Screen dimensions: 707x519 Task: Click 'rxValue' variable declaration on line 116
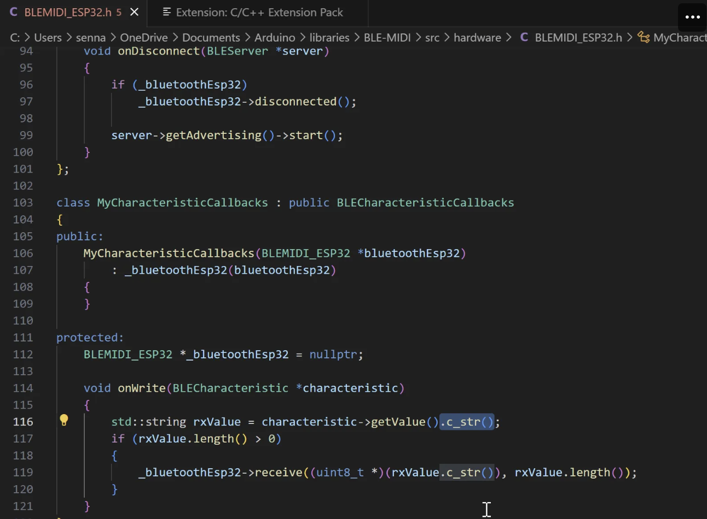pos(217,422)
